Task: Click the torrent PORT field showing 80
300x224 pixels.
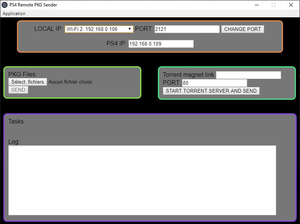Action: point(214,83)
